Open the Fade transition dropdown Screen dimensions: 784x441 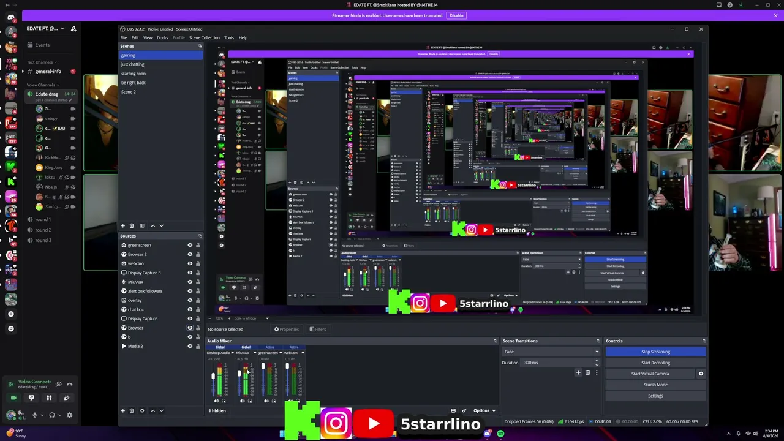click(x=551, y=352)
